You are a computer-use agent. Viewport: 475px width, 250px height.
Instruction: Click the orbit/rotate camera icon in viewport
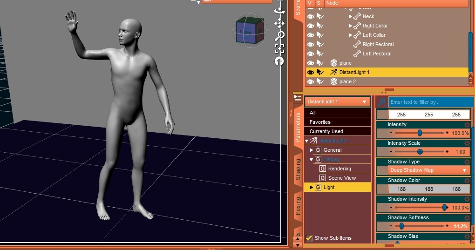click(x=279, y=9)
